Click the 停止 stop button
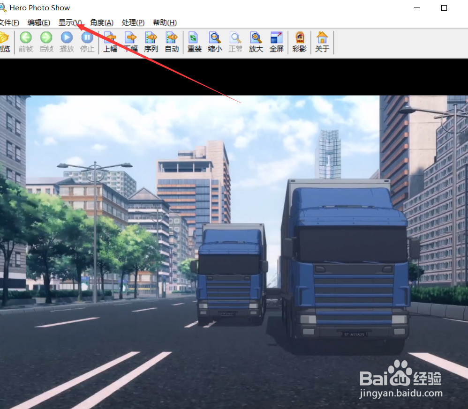The image size is (468, 409). (87, 42)
